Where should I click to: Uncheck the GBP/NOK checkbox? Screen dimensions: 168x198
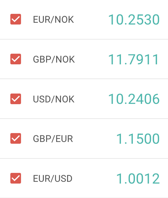pos(16,59)
